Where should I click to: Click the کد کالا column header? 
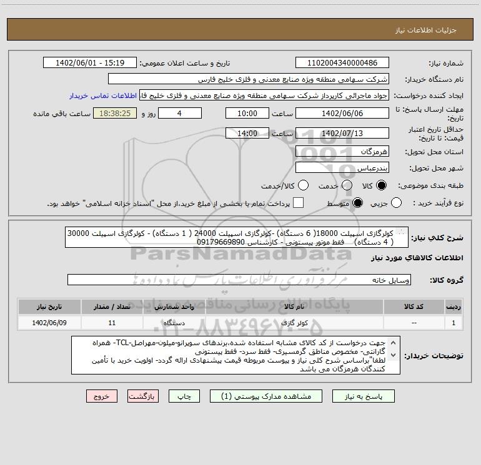pyautogui.click(x=414, y=306)
